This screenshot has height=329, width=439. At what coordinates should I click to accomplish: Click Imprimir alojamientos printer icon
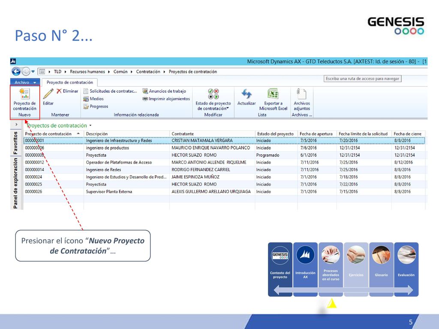tap(145, 99)
